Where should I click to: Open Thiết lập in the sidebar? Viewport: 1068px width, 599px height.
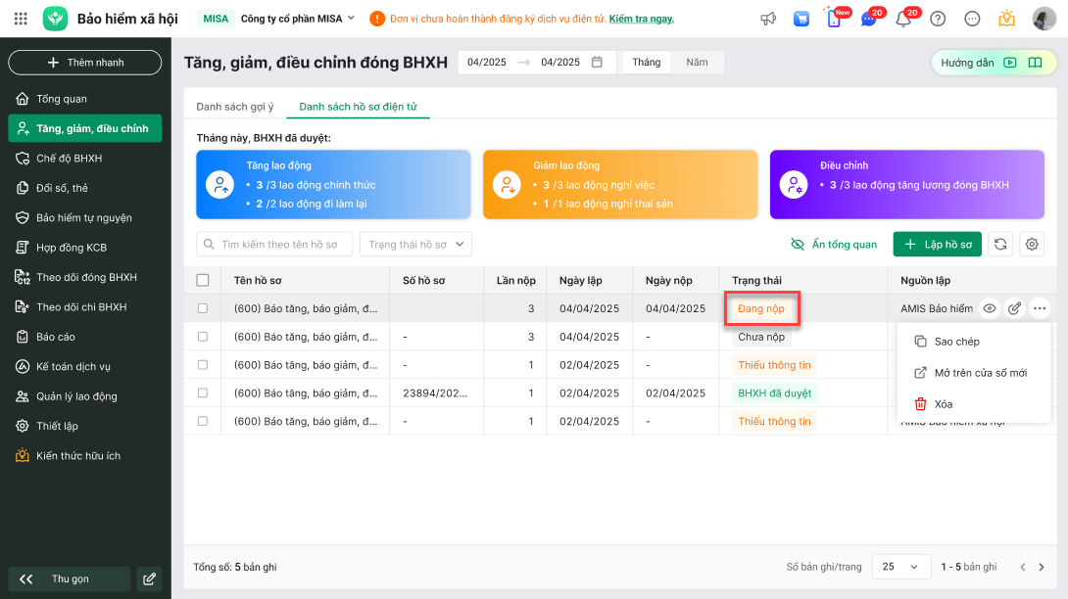pyautogui.click(x=85, y=426)
